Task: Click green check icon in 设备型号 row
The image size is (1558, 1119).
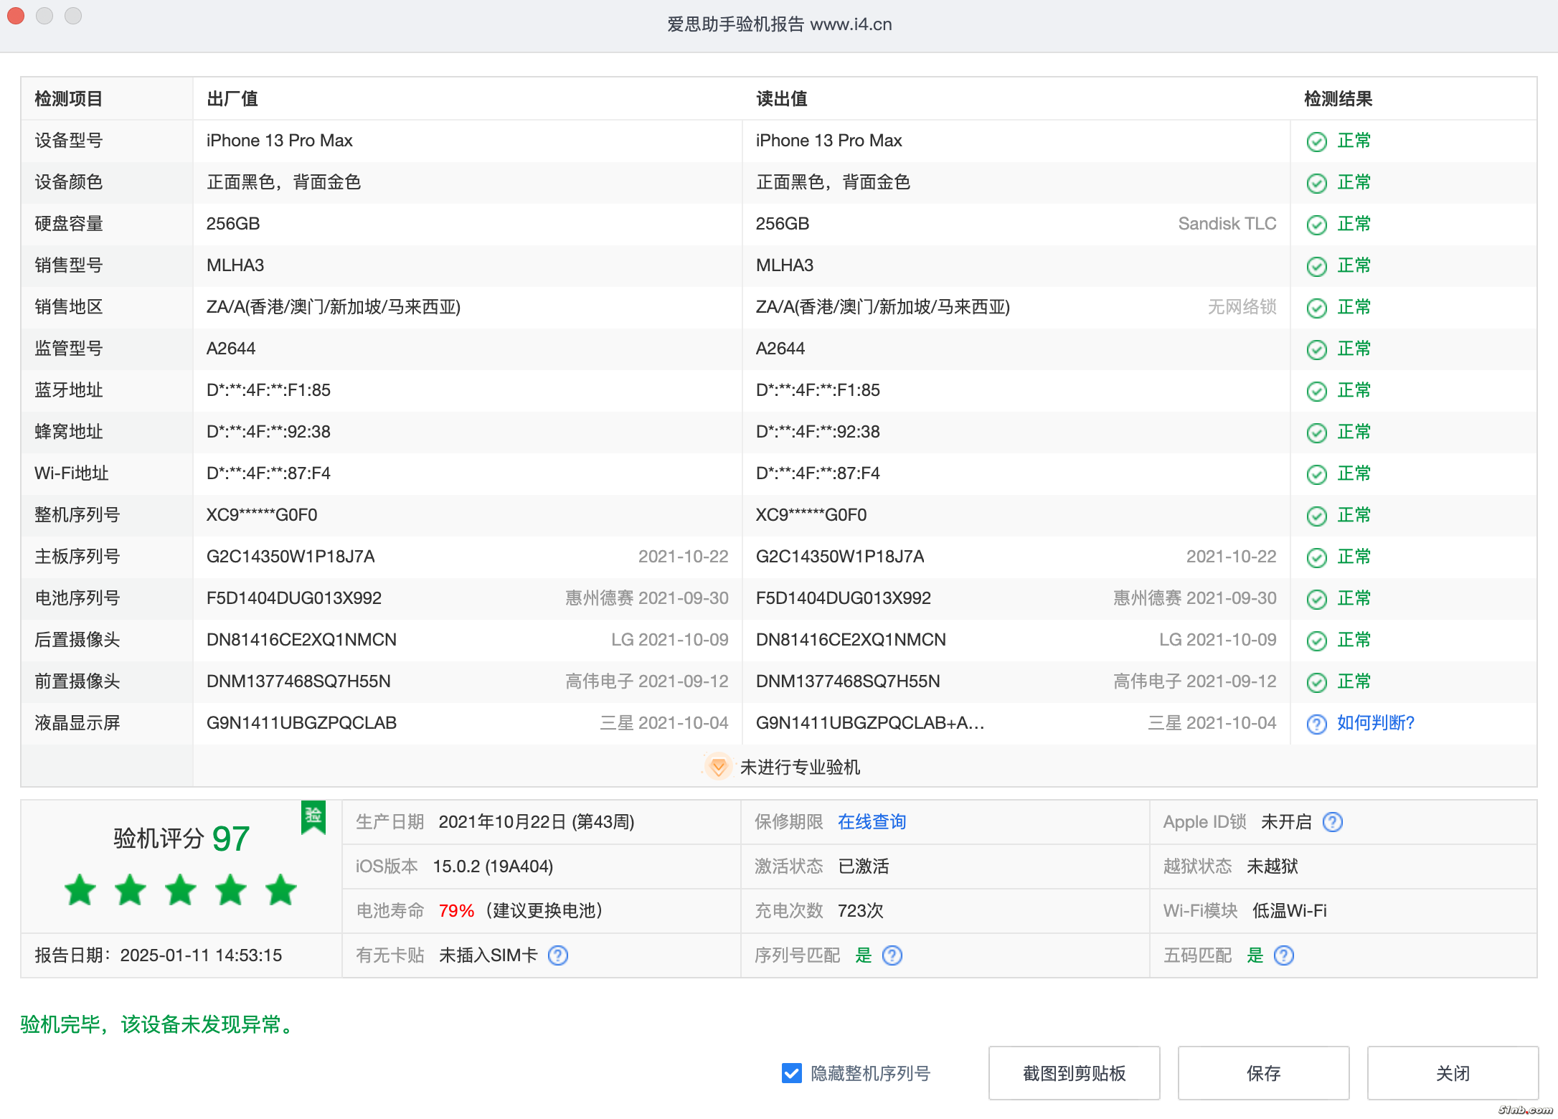Action: pyautogui.click(x=1316, y=141)
